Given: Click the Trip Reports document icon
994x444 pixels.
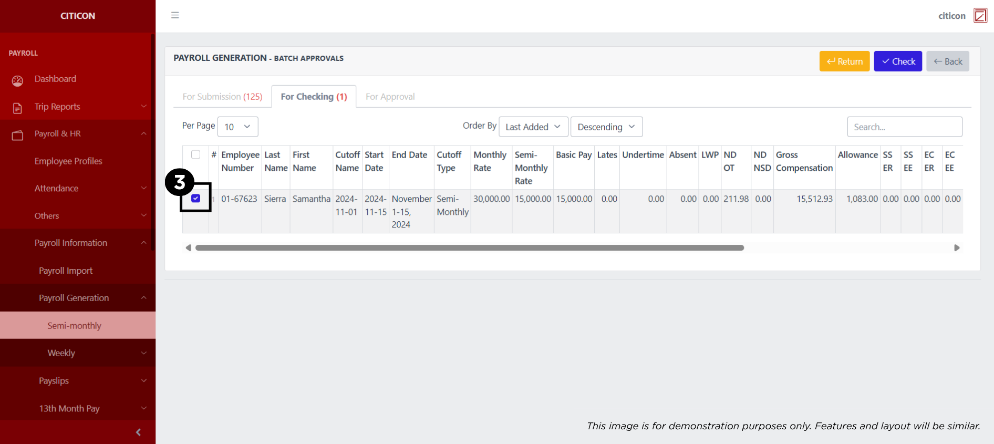Looking at the screenshot, I should tap(17, 108).
